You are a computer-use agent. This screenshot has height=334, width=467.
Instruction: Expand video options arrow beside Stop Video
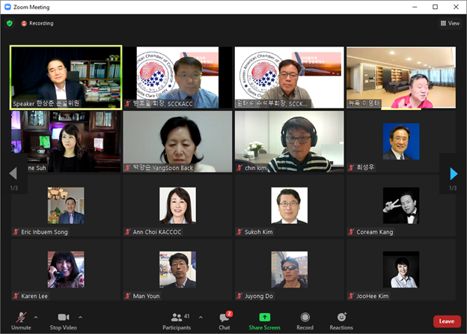(x=81, y=318)
